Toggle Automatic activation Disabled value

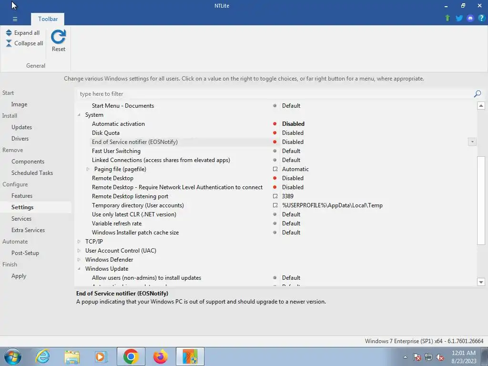click(293, 123)
